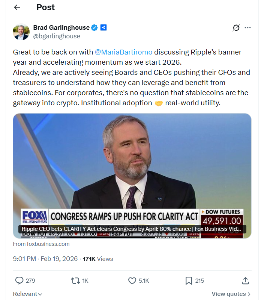Toggle the bookmark on this post
This screenshot has height=300, width=267.
189,280
